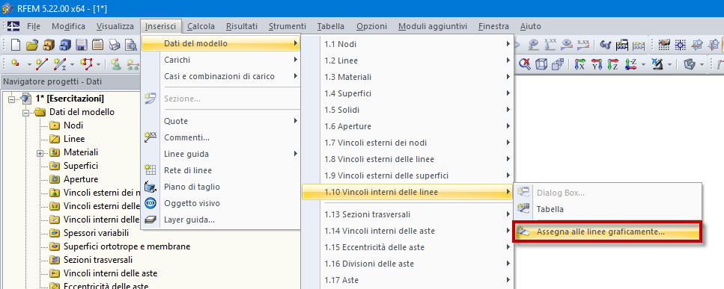Open the Carichi submenu
Screen dimensions: 724x289
point(221,60)
